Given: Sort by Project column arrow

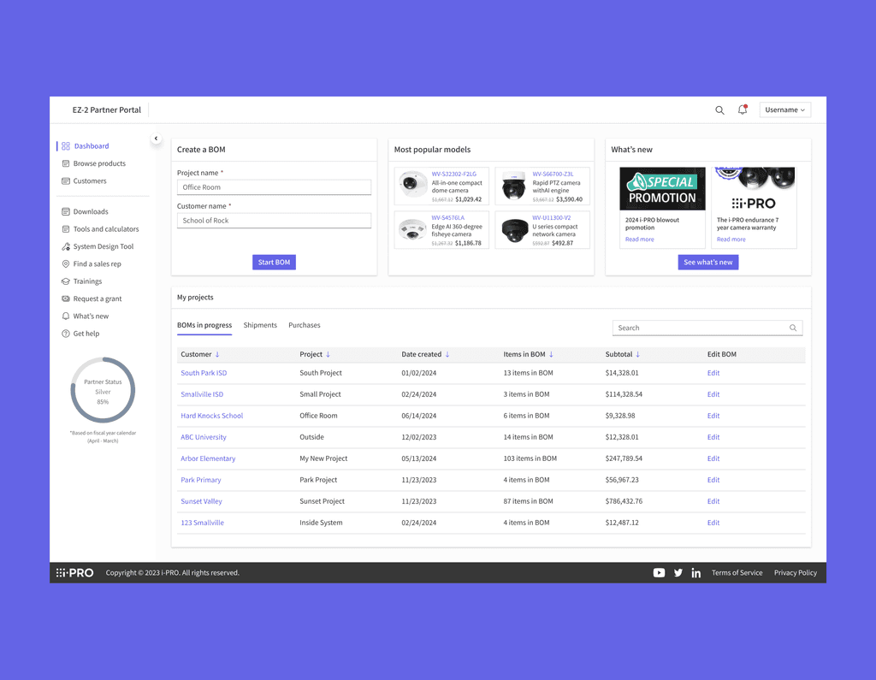Looking at the screenshot, I should pos(328,354).
